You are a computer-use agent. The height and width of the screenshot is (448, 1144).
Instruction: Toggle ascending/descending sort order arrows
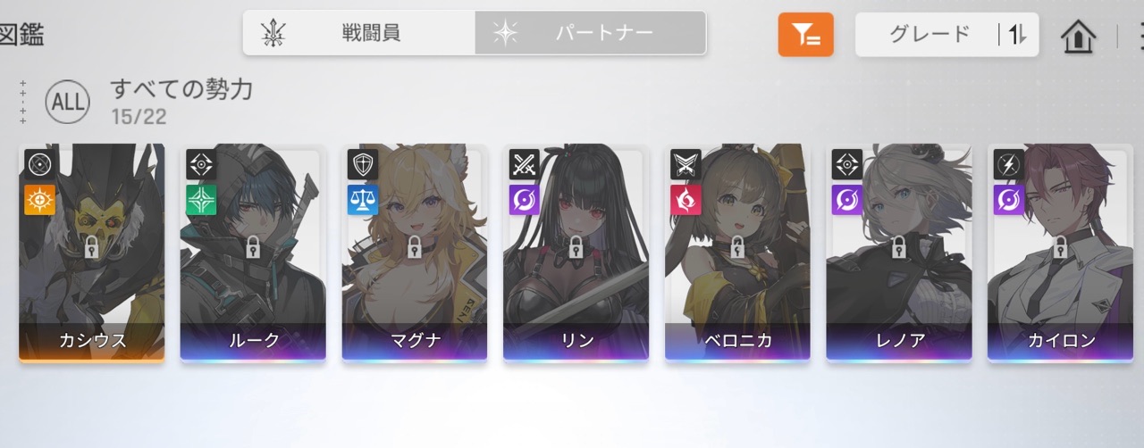tap(1018, 35)
